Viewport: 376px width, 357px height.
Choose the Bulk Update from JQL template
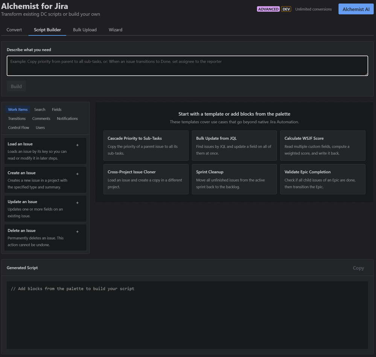pyautogui.click(x=234, y=145)
